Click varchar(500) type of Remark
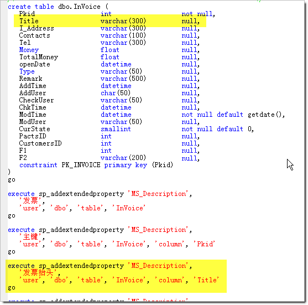The width and height of the screenshot is (308, 305). (x=123, y=79)
